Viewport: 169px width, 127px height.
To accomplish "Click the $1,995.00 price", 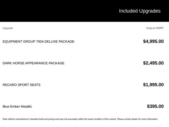I will click(153, 85).
